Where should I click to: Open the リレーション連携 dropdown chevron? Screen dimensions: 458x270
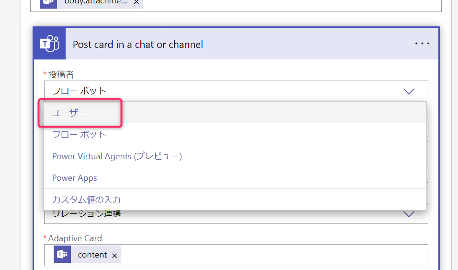click(x=409, y=214)
